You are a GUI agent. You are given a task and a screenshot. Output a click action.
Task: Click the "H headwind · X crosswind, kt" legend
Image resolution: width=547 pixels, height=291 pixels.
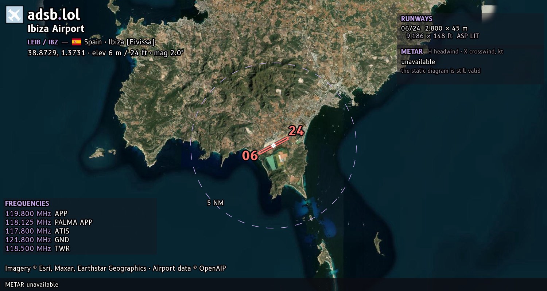pyautogui.click(x=466, y=52)
